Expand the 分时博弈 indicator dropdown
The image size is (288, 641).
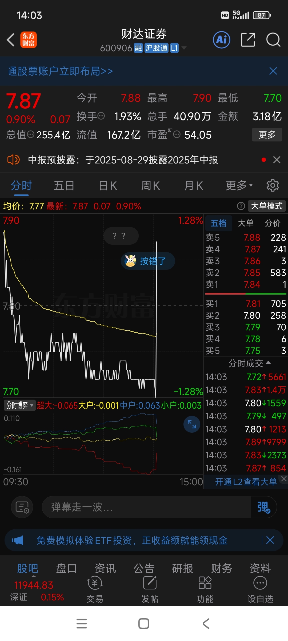pos(19,405)
